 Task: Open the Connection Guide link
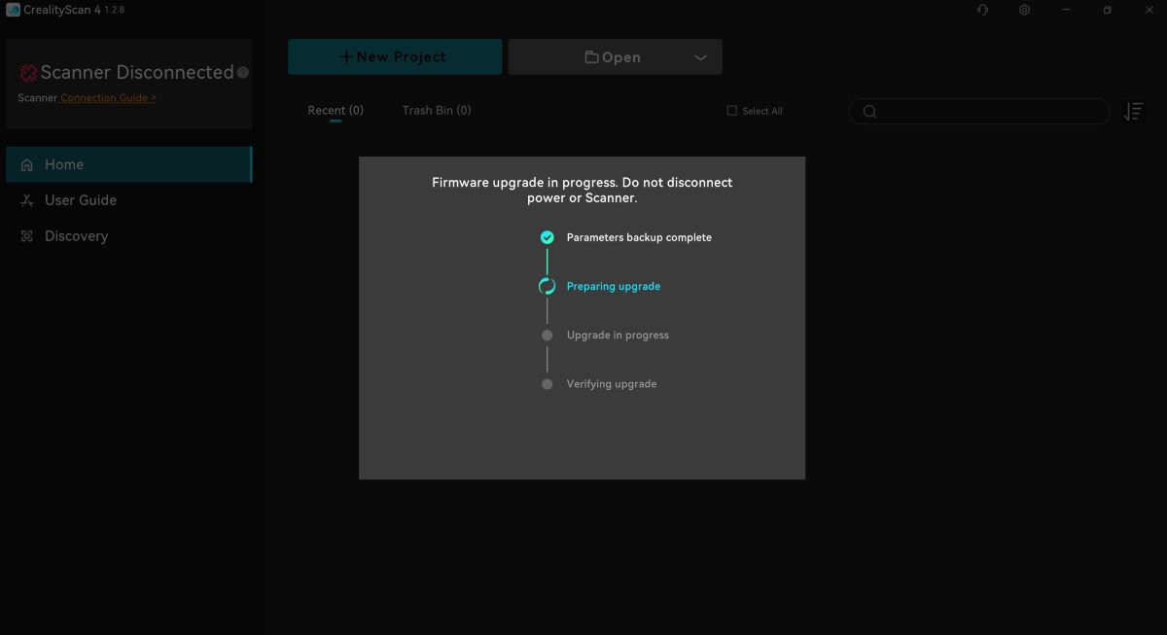point(108,98)
